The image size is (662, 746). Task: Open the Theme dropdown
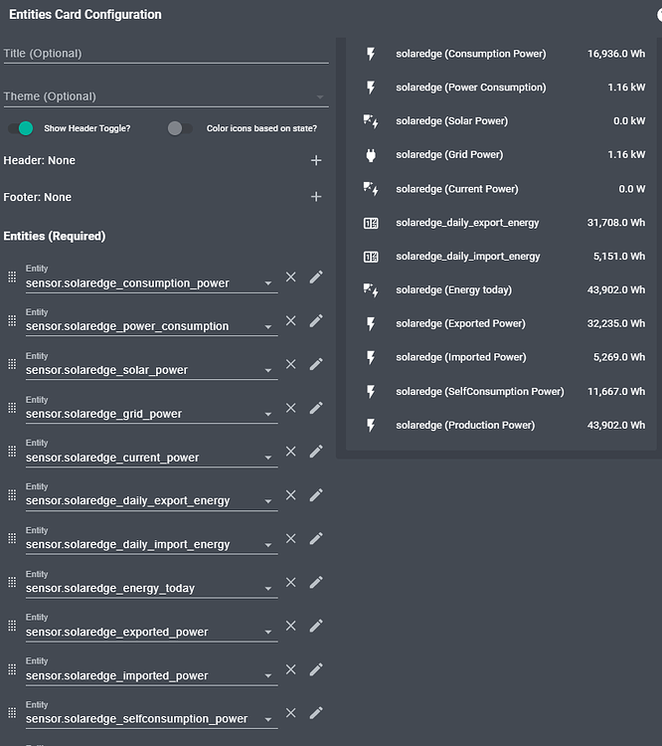pyautogui.click(x=319, y=97)
